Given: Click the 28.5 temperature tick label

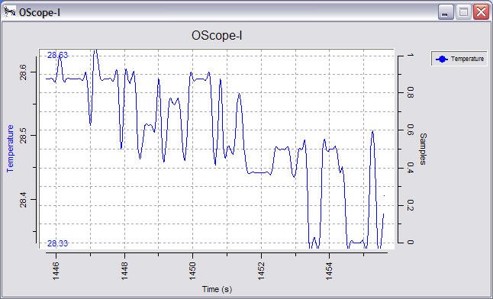Looking at the screenshot, I should pos(24,136).
